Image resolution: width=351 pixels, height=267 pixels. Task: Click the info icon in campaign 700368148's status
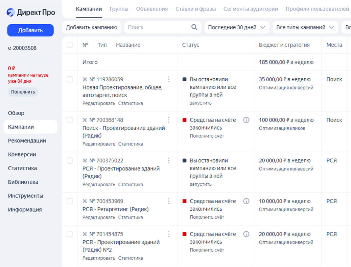(246, 120)
